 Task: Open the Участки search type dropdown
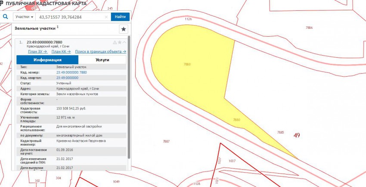tap(24, 17)
